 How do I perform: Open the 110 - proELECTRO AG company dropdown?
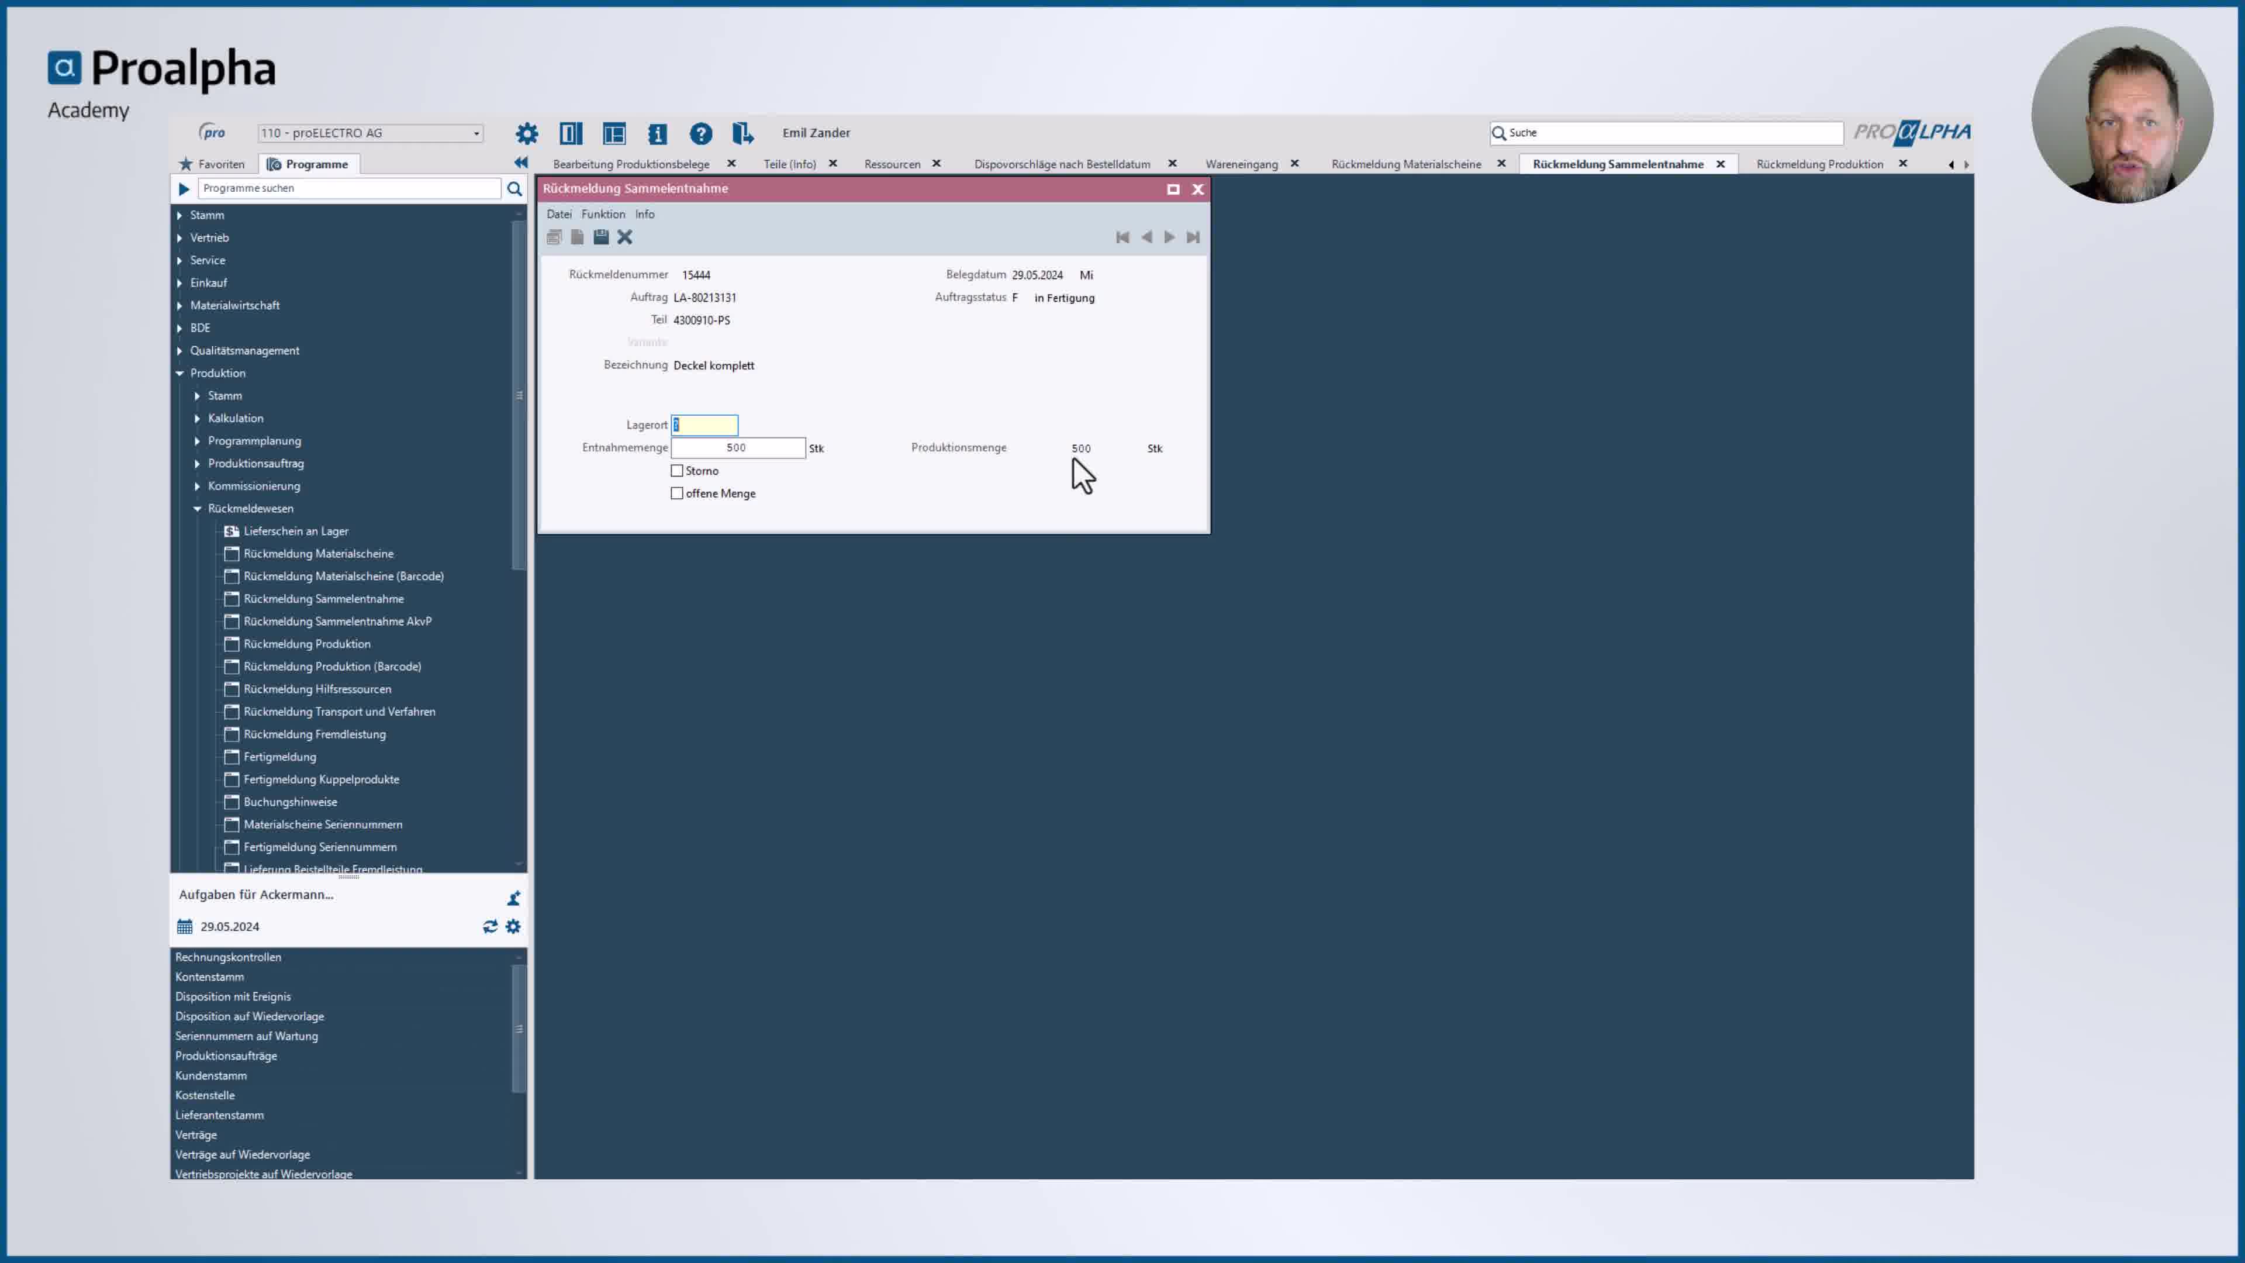pos(371,133)
